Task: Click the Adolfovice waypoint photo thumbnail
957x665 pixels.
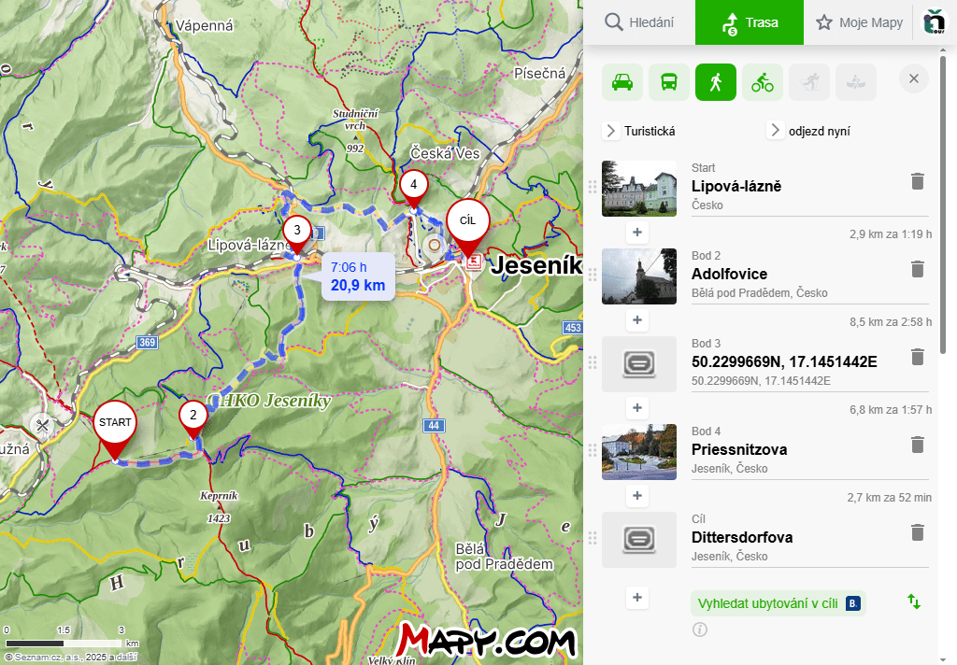Action: coord(639,276)
